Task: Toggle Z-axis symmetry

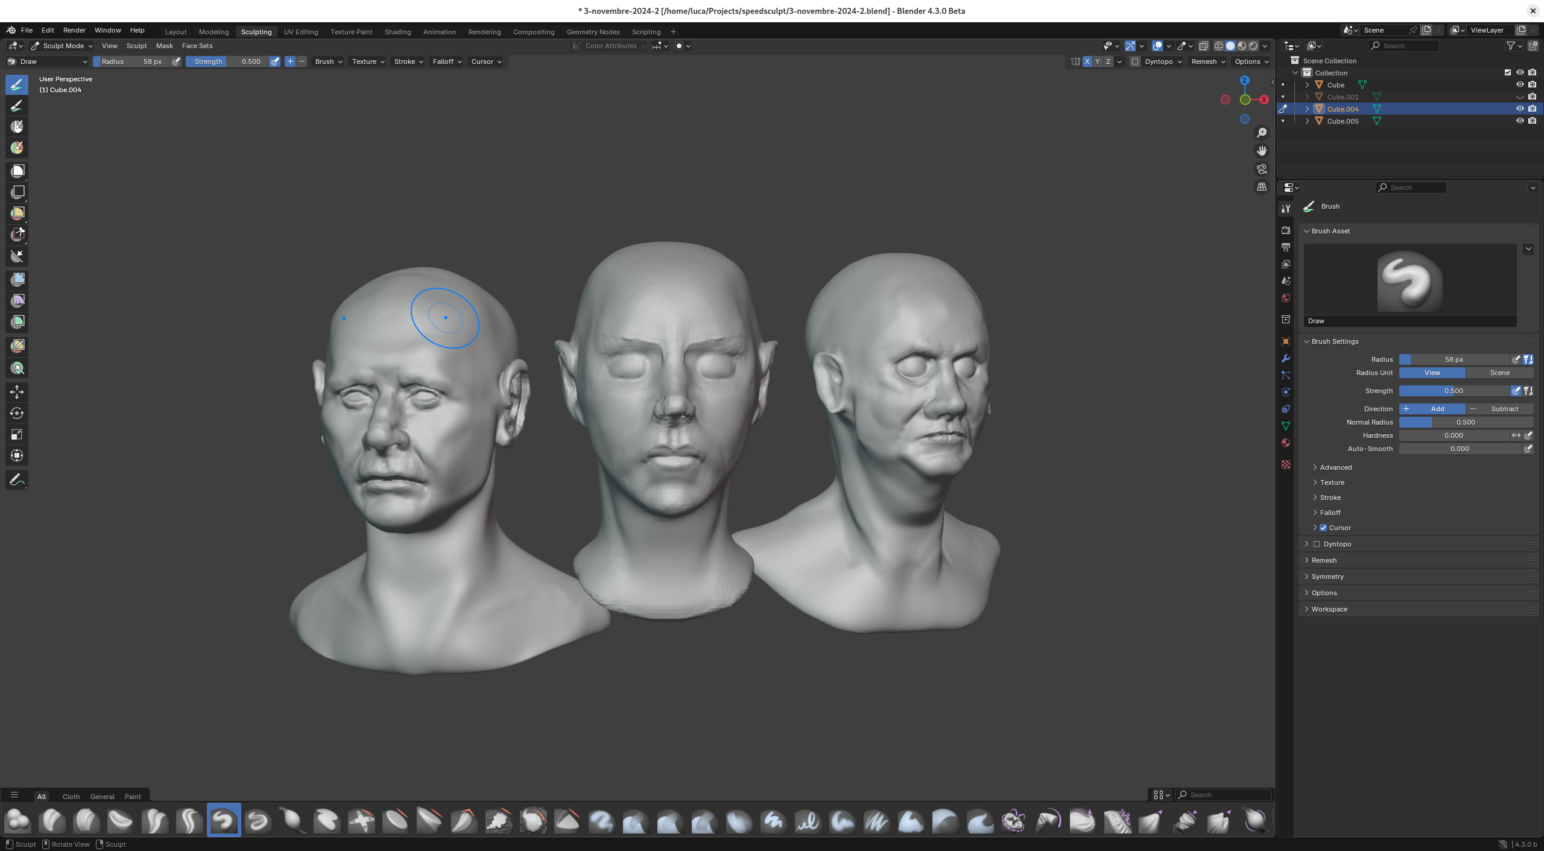Action: coord(1109,62)
